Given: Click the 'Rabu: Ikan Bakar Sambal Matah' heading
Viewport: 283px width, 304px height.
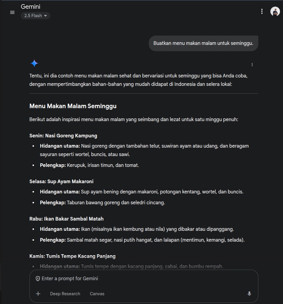Looking at the screenshot, I should 67,219.
